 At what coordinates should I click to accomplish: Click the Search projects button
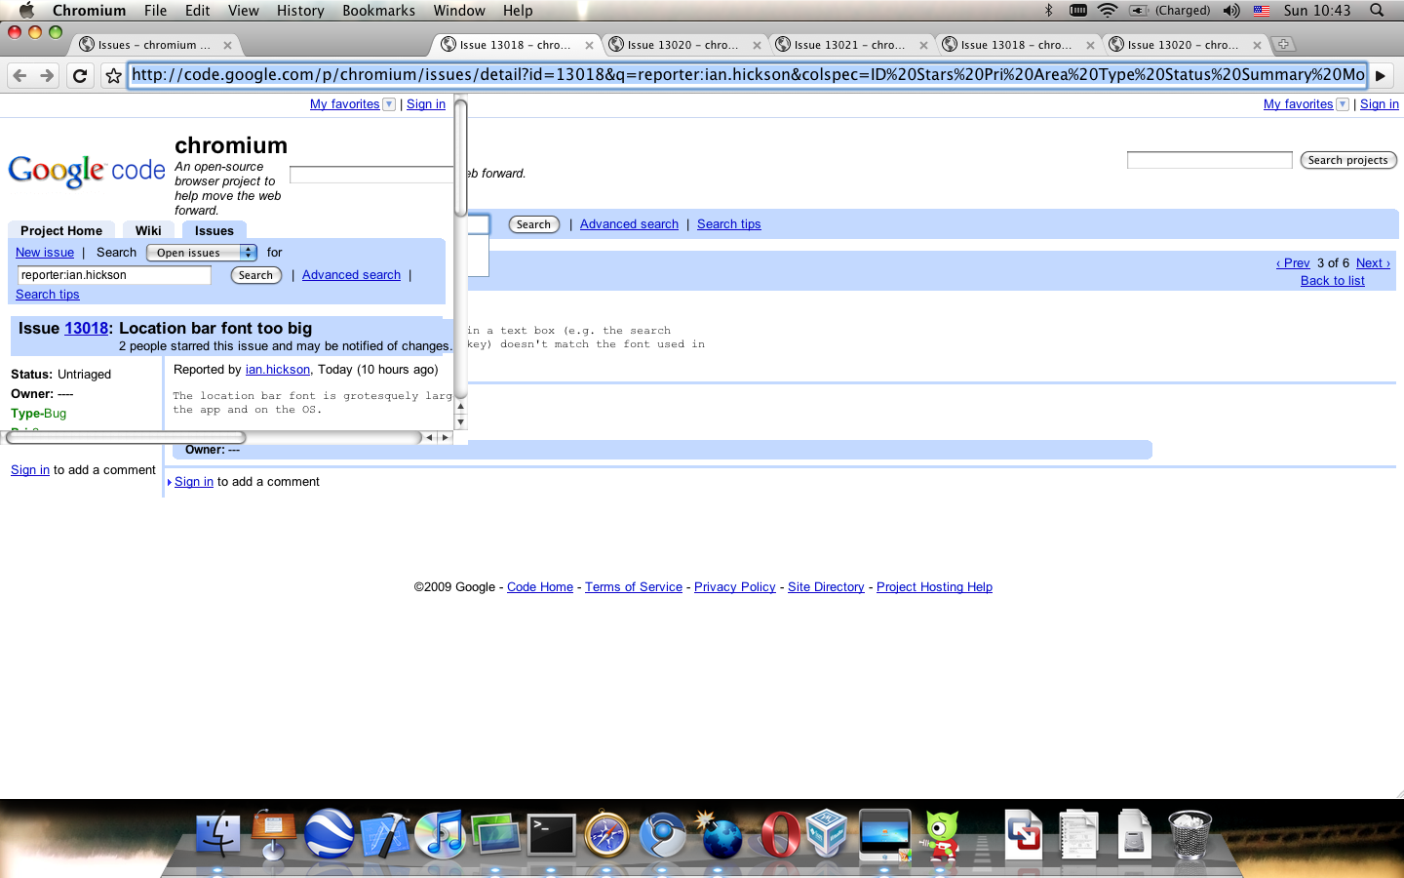[x=1347, y=160]
